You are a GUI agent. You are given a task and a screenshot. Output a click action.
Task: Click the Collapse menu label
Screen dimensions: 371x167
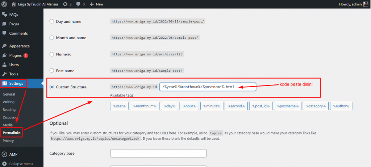[x=21, y=164]
